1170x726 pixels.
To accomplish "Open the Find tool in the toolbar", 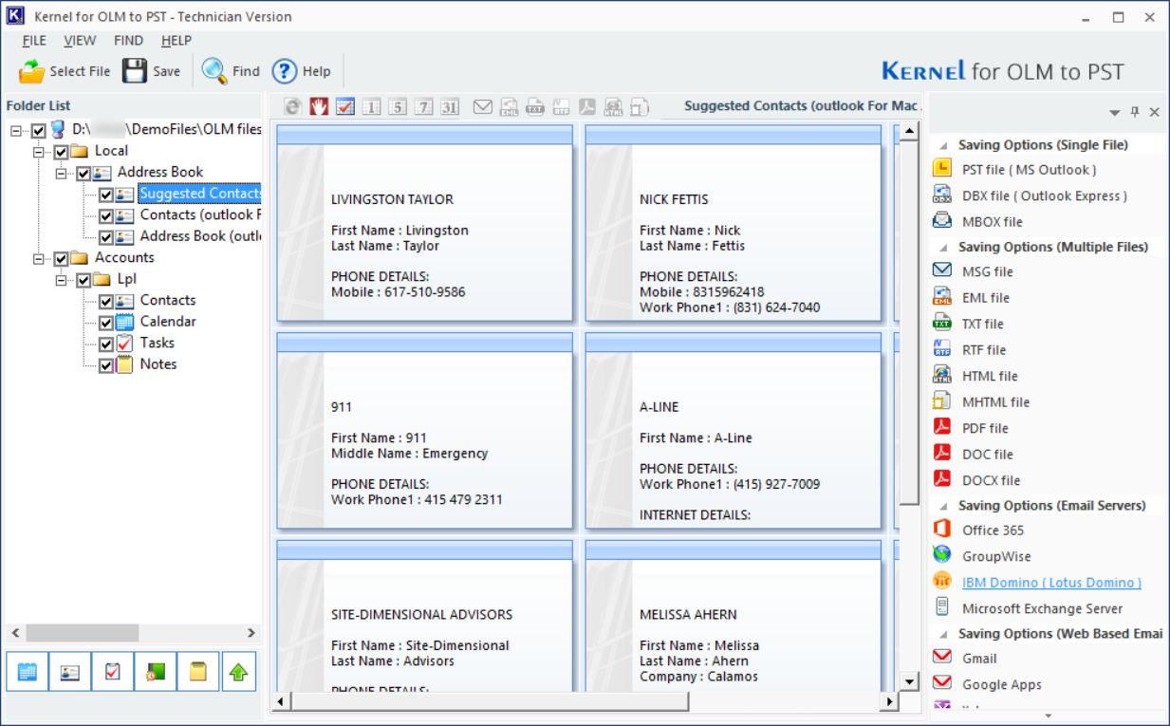I will 231,71.
